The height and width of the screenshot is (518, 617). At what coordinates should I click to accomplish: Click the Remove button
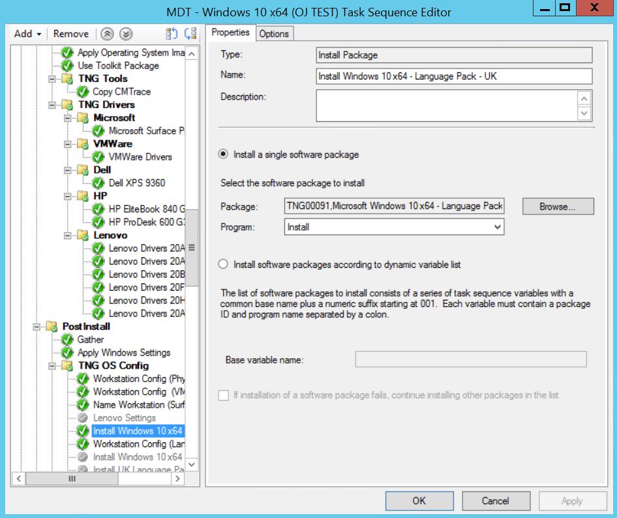(x=70, y=33)
